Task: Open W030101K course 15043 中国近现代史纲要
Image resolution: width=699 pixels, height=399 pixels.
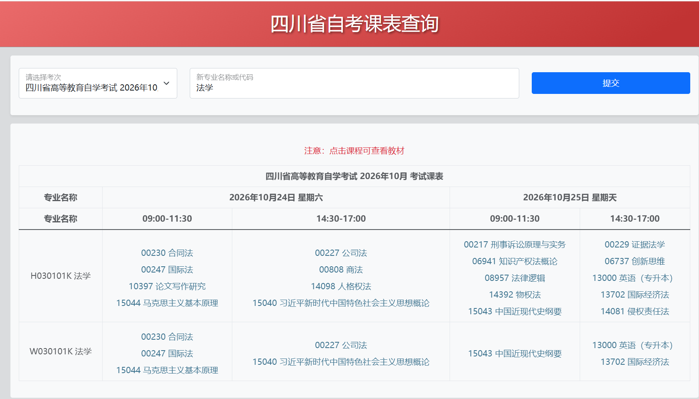Action: click(515, 354)
